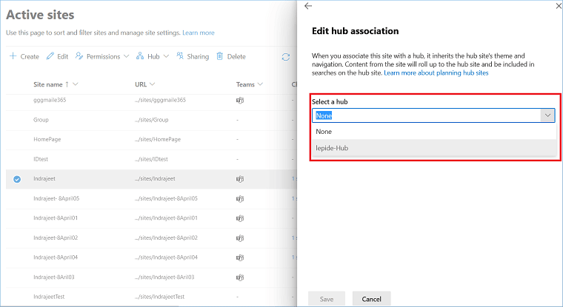
Task: Click the Edit pencil icon
Action: click(x=50, y=56)
